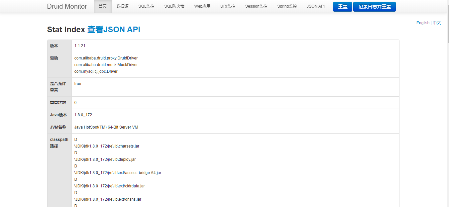
Task: Select the 首页 navigation tab
Action: click(x=103, y=6)
